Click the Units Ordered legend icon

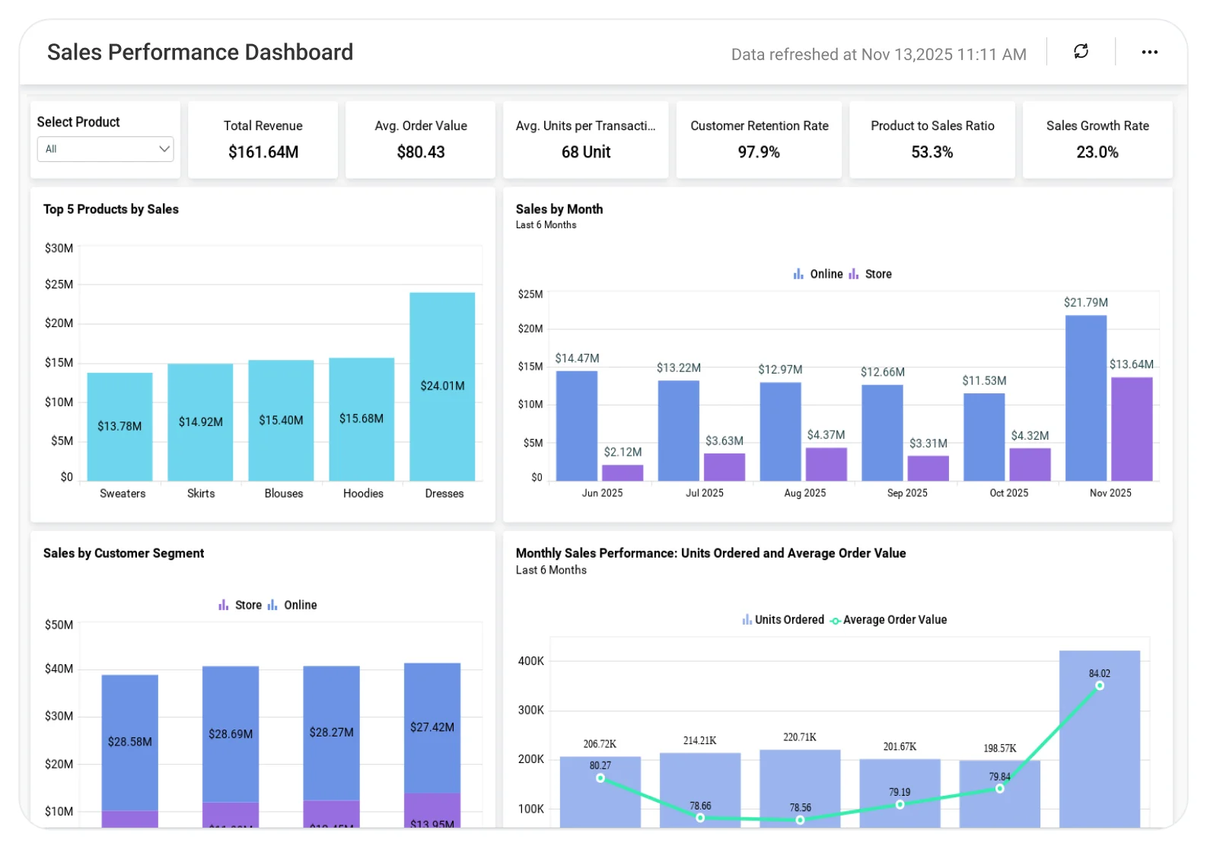pos(747,620)
